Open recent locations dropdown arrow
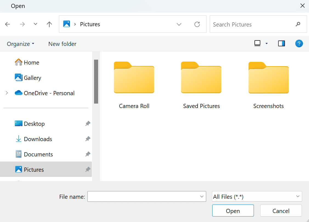Image resolution: width=309 pixels, height=222 pixels. (x=35, y=24)
